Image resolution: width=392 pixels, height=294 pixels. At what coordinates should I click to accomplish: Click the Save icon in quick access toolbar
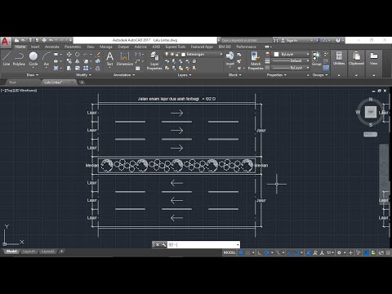[30, 40]
